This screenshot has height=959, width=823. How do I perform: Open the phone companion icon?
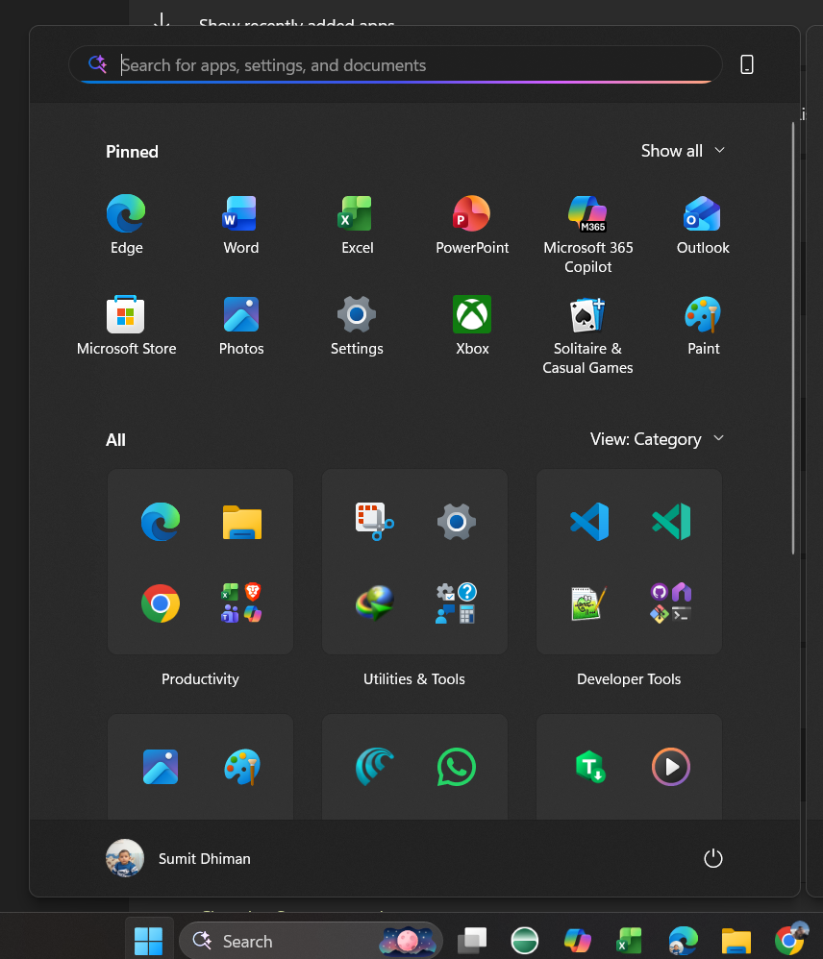tap(746, 64)
